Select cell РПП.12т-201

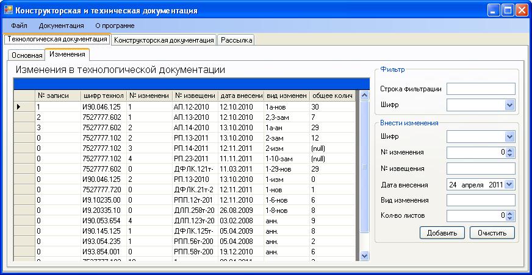pos(195,200)
